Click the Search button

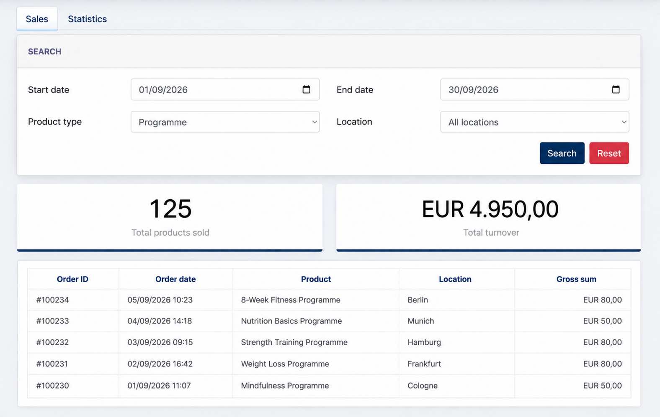(562, 153)
